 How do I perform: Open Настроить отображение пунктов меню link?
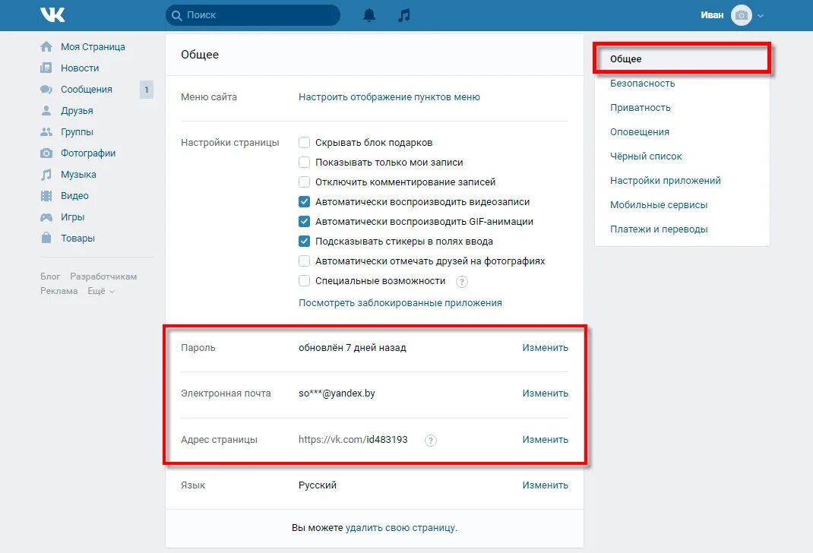(x=389, y=97)
